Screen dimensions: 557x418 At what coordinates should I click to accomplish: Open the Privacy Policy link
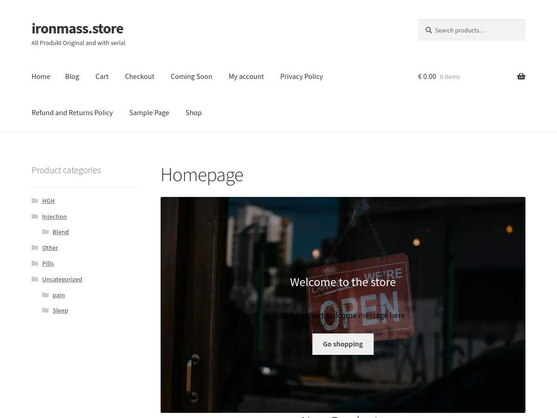(301, 76)
